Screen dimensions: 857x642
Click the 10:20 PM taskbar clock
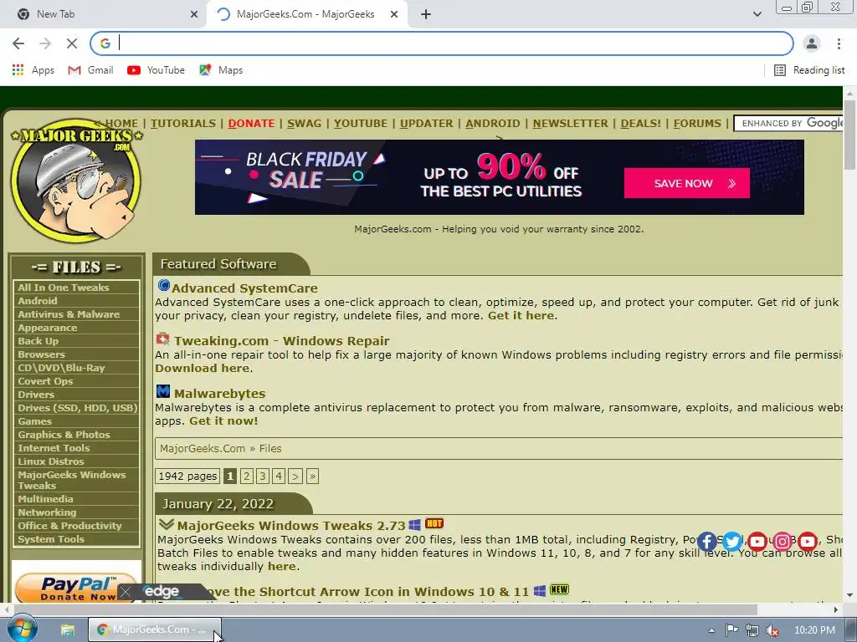814,630
